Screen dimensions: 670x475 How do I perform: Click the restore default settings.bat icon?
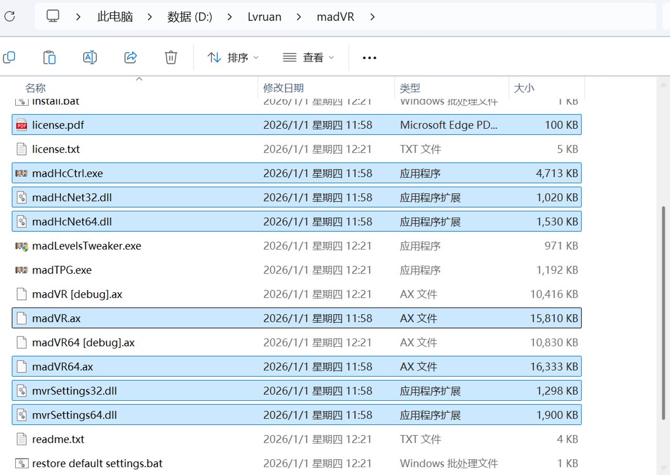pyautogui.click(x=21, y=463)
